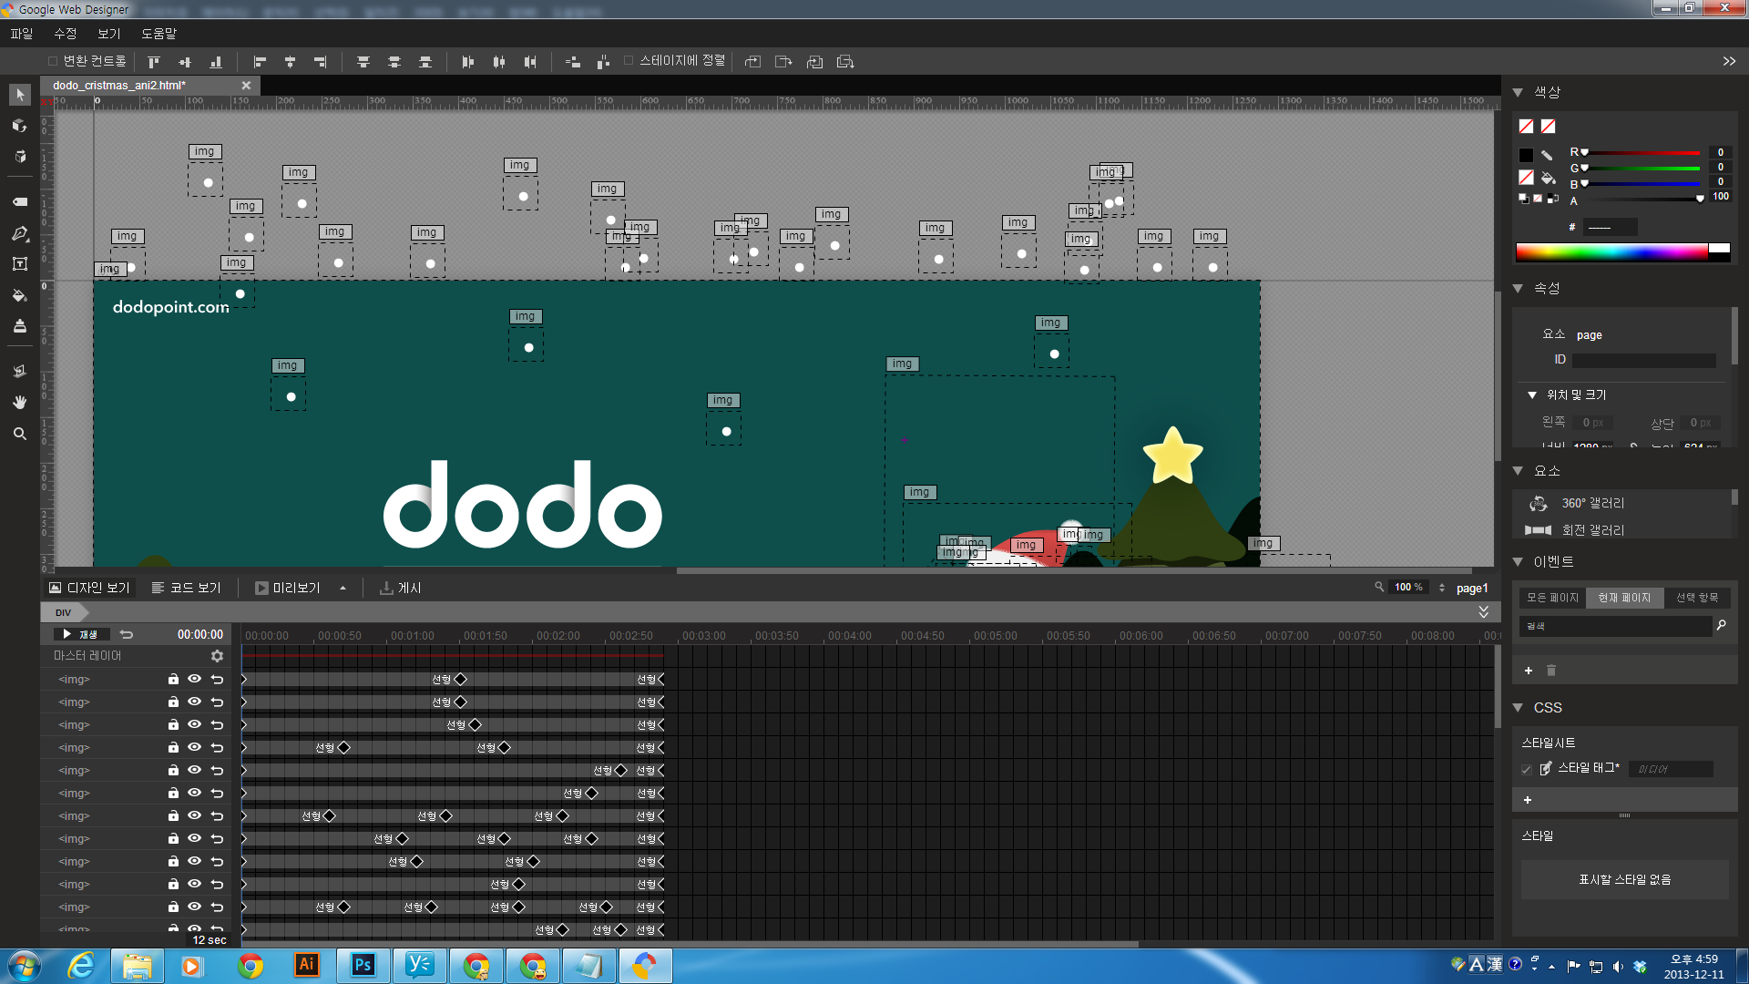Select the Zoom magnifier tool

point(20,434)
